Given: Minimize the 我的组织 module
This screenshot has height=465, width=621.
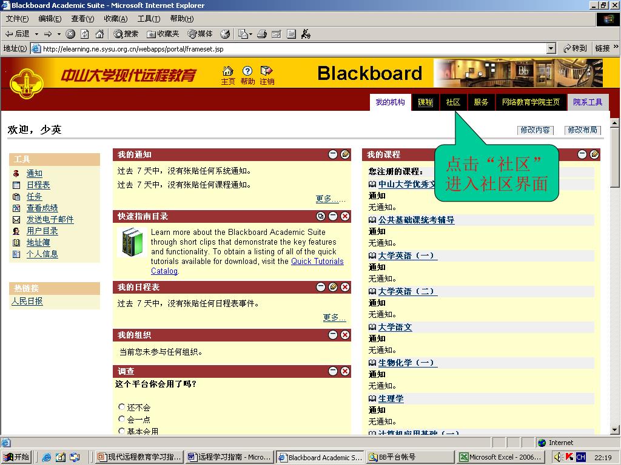Looking at the screenshot, I should point(333,335).
